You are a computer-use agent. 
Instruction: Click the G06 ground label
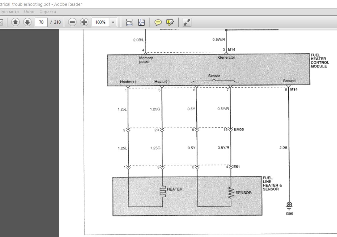click(x=289, y=214)
